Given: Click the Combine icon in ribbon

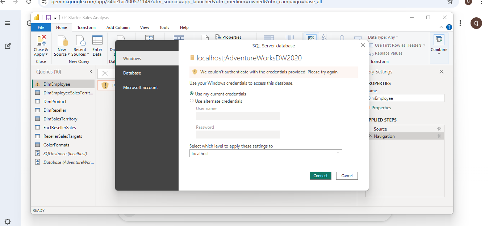Looking at the screenshot, I should point(439,40).
